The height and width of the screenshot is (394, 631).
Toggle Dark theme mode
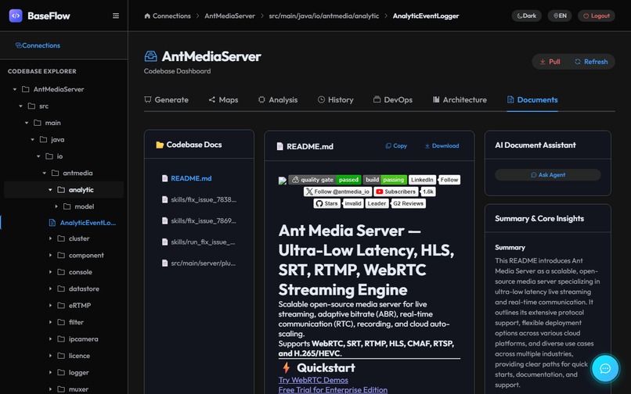point(526,16)
